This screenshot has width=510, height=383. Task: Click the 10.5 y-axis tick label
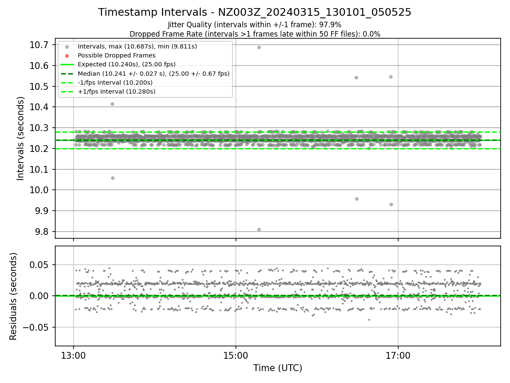pyautogui.click(x=39, y=86)
